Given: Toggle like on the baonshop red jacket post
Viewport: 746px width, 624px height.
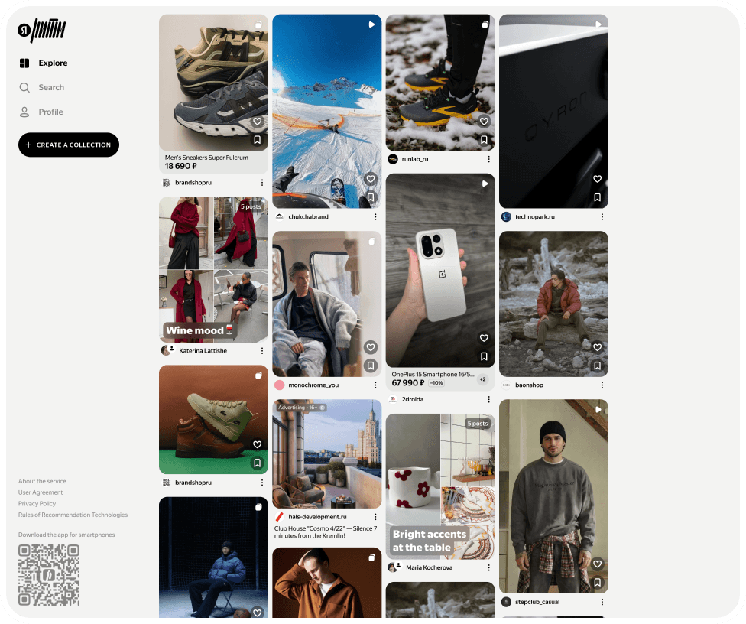Looking at the screenshot, I should coord(598,347).
